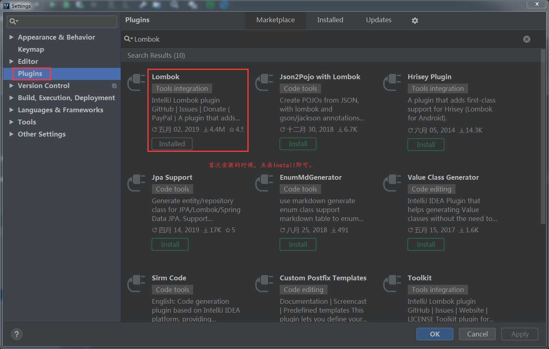The image size is (549, 349).
Task: Switch to the Installed tab
Action: tap(330, 20)
